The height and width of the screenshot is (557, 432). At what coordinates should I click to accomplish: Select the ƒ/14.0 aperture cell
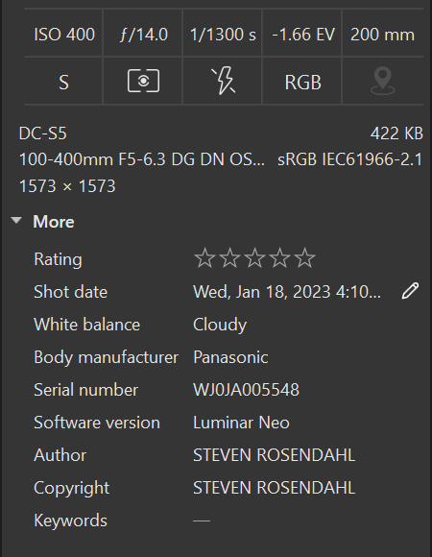[x=143, y=35]
